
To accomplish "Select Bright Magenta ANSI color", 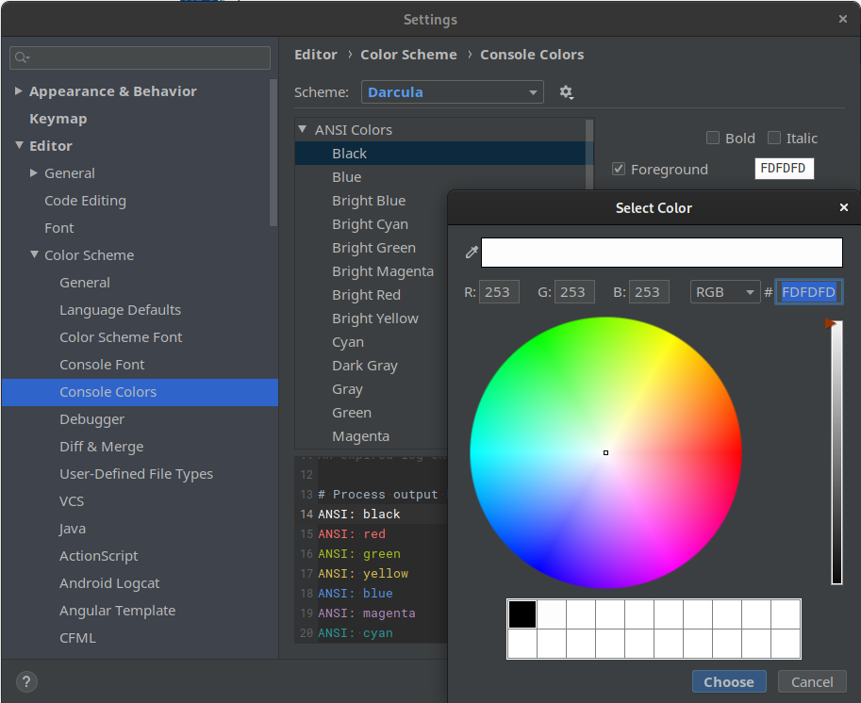I will (x=383, y=271).
